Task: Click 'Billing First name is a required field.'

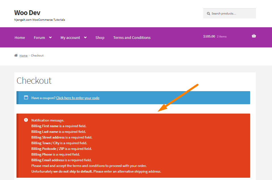Action: [59, 126]
